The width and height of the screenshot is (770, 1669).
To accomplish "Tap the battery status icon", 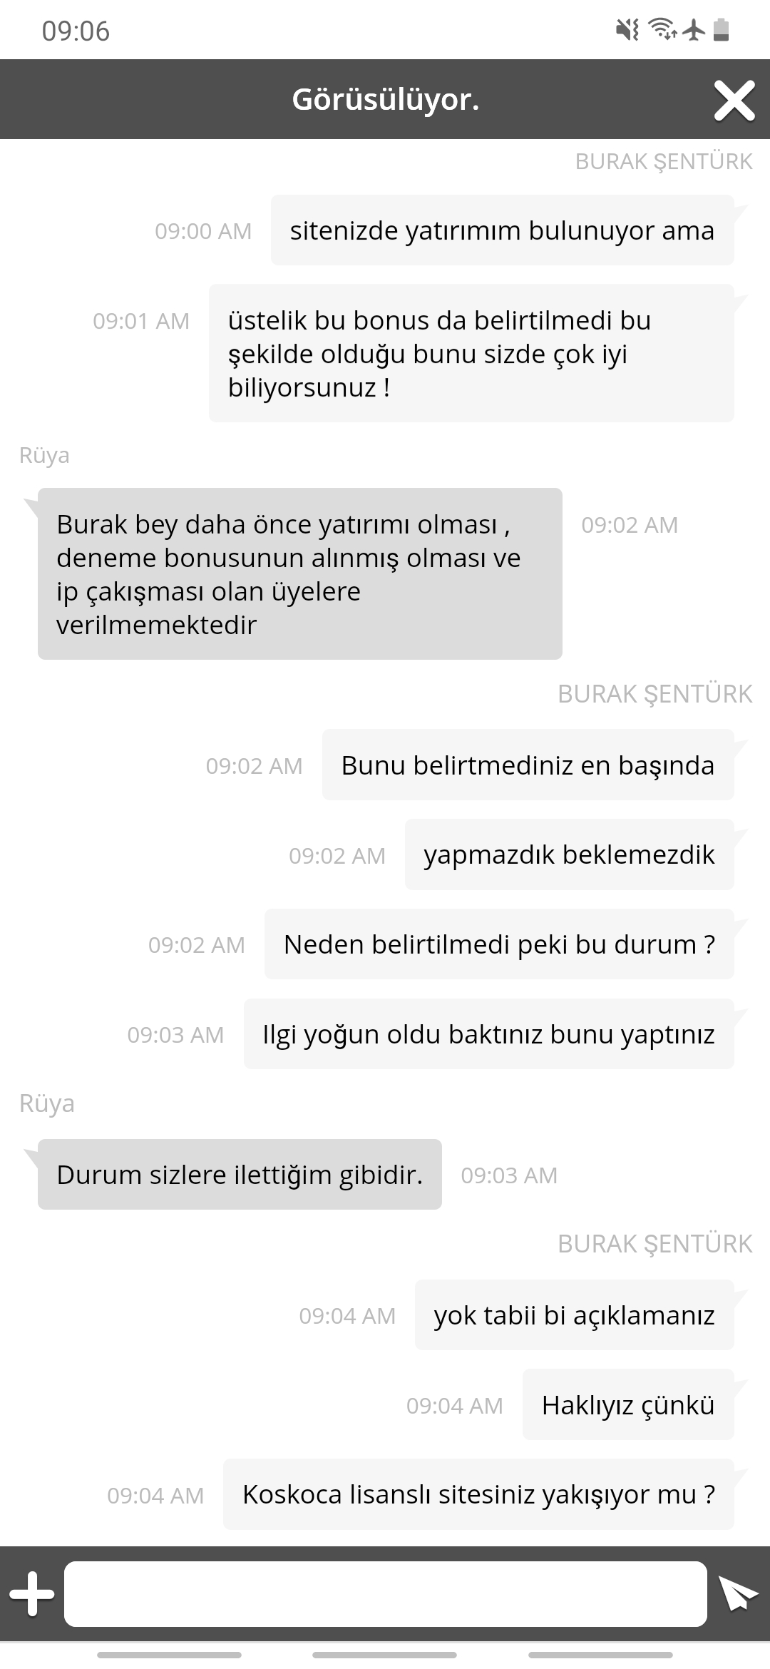I will click(722, 30).
